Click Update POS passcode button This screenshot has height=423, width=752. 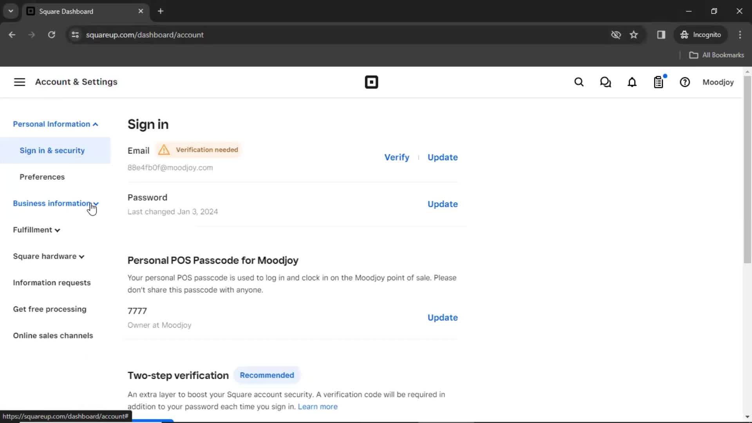coord(441,318)
